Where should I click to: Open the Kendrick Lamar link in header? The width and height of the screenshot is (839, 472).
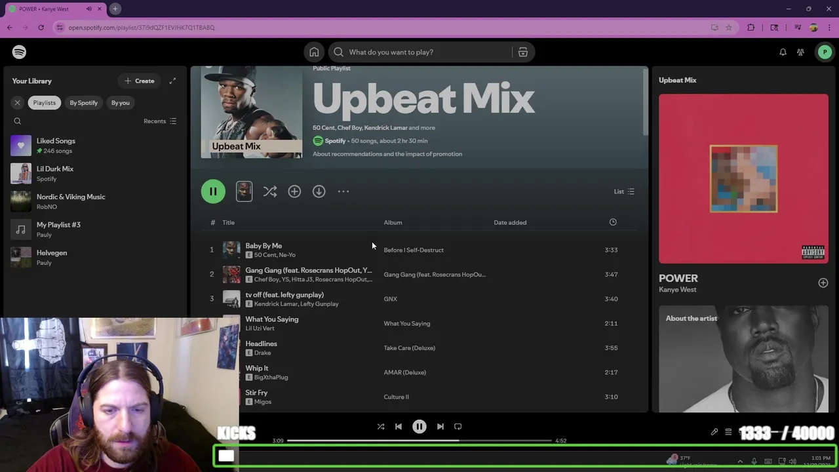[386, 128]
